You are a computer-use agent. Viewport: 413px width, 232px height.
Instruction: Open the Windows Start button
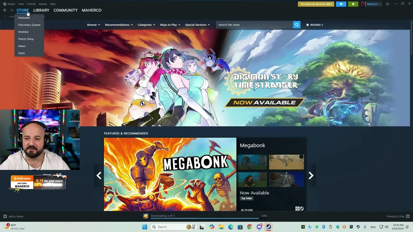tap(145, 227)
